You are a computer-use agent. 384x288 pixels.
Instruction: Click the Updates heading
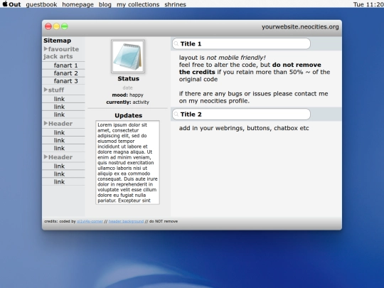(x=128, y=116)
